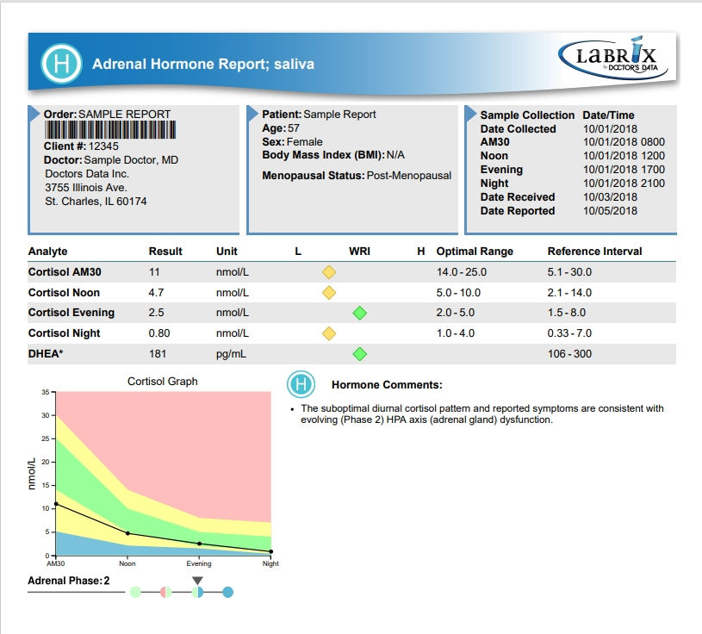Select the yellow diamond for Cortisol Noon
The image size is (702, 634).
coord(330,292)
